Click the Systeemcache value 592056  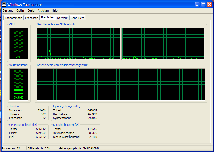coord(92,118)
